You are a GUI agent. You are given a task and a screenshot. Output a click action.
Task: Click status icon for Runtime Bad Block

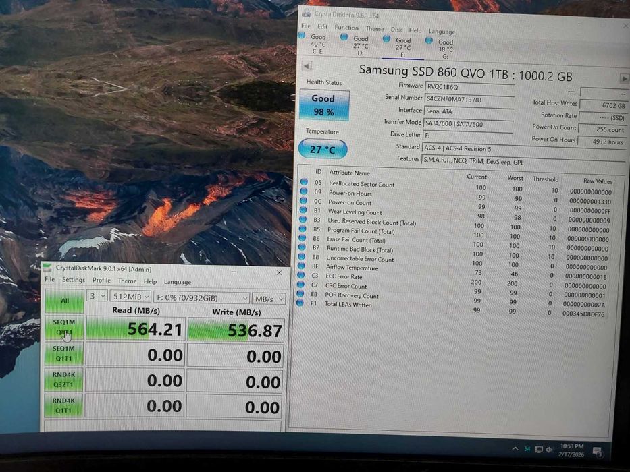coord(302,247)
